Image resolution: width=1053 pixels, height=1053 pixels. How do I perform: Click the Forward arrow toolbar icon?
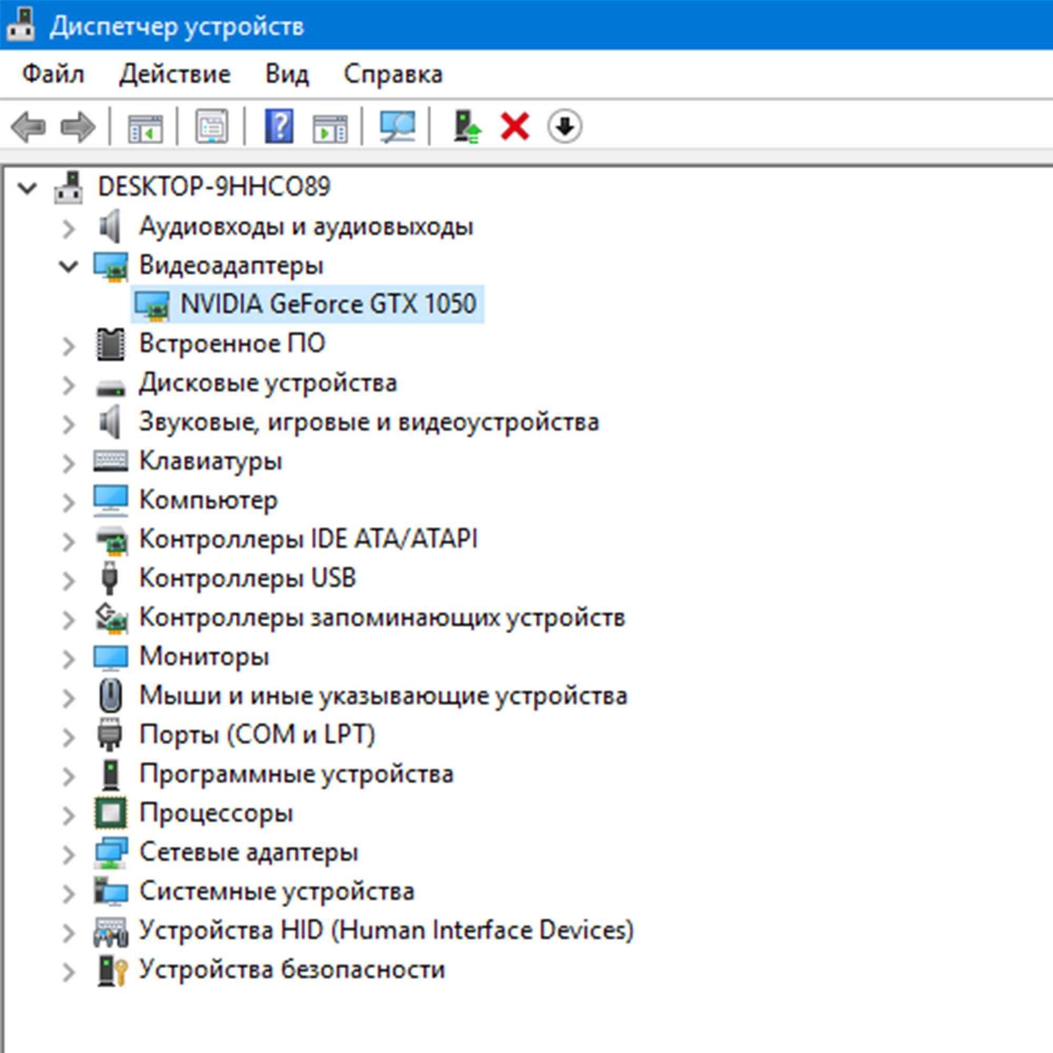coord(78,127)
